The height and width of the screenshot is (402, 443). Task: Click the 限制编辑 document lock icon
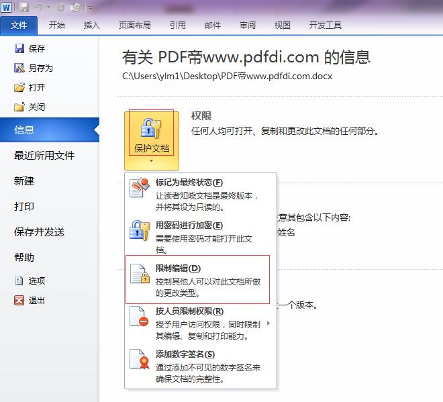point(140,273)
